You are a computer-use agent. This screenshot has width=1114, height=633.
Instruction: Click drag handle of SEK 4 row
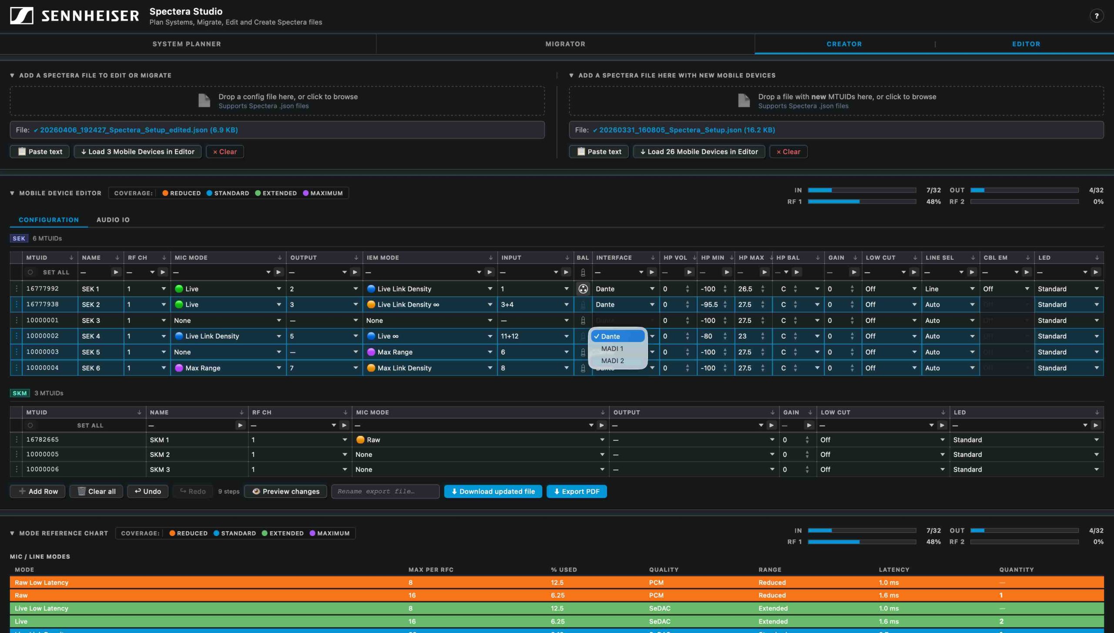point(17,336)
